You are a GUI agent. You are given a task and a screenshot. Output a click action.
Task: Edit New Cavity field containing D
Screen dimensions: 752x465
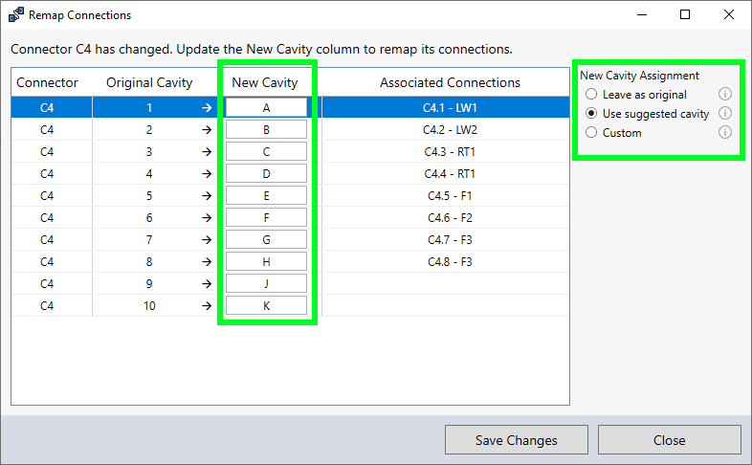(266, 173)
